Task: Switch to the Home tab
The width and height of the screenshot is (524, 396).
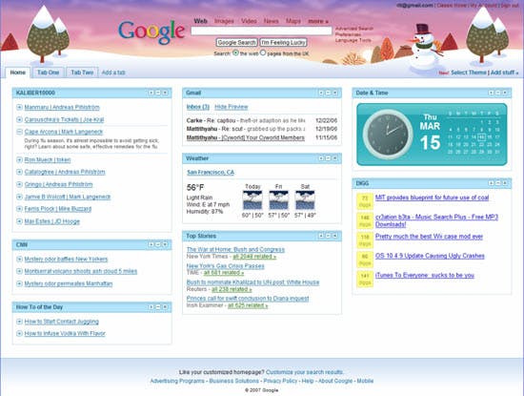Action: coord(18,73)
